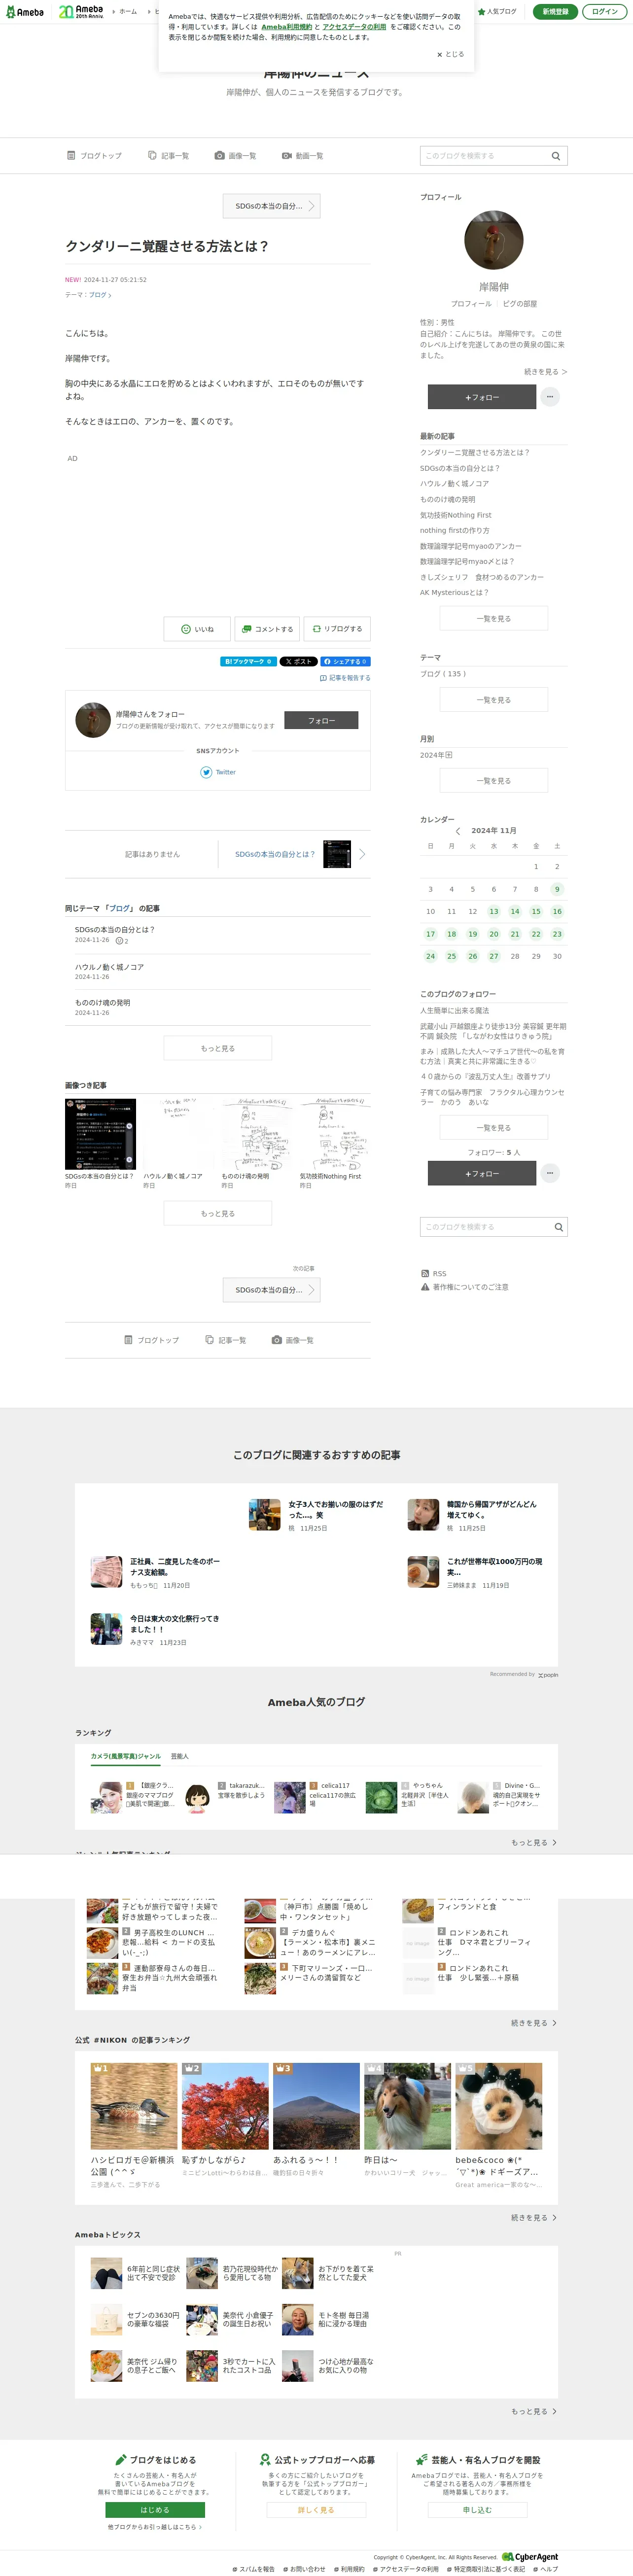Screen dimensions: 633x2576
Task: Click theme link ブログ ( 135 )
Action: coord(443,674)
